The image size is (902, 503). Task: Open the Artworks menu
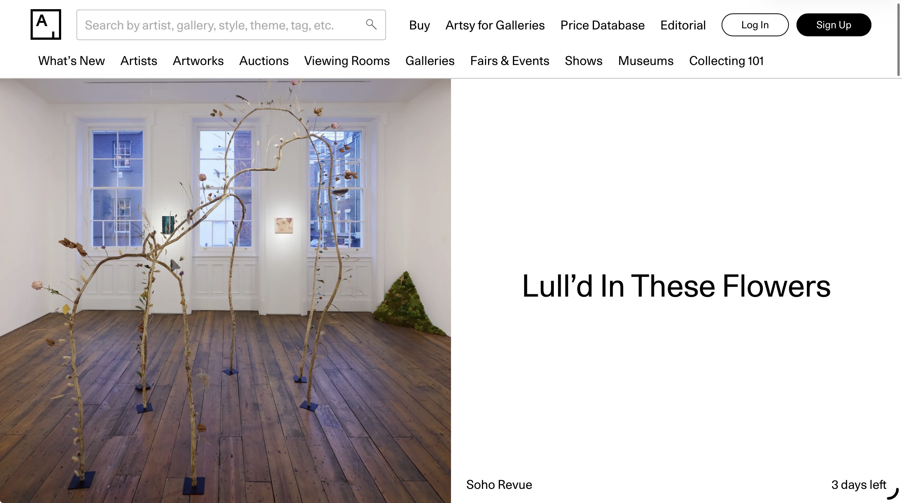pos(198,61)
